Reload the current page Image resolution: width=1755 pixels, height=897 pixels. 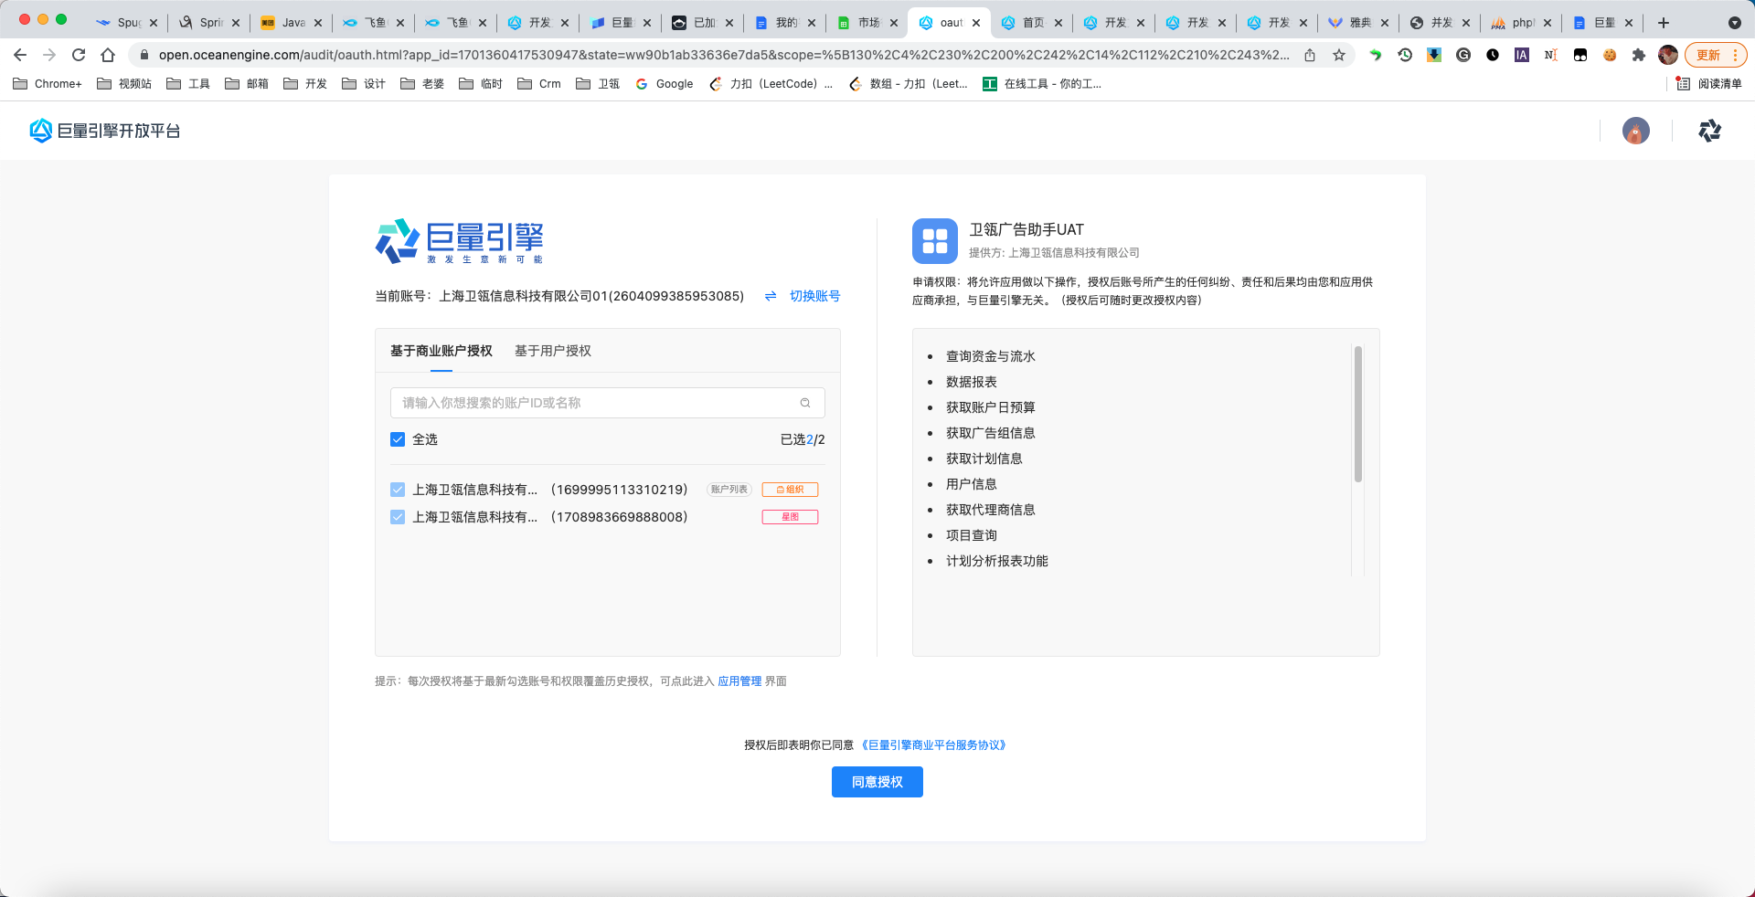point(79,55)
